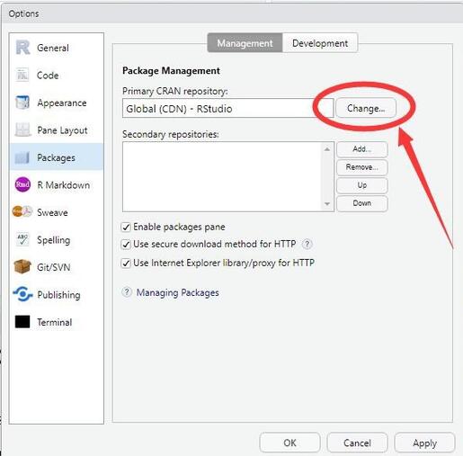
Task: Go to Packages section label
Action: point(56,158)
